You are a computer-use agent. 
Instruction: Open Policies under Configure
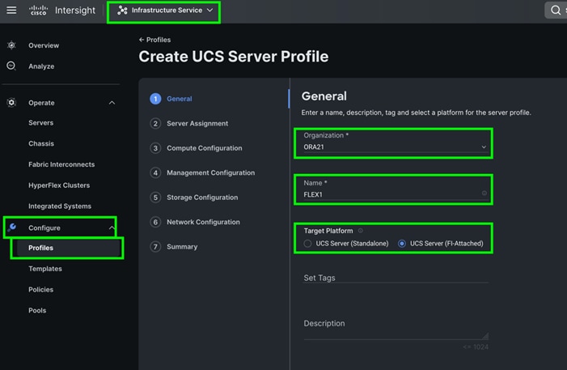41,290
